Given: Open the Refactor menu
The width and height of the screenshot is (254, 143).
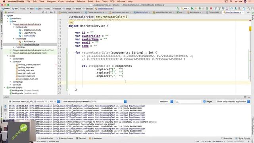Looking at the screenshot, I should tap(81, 2).
